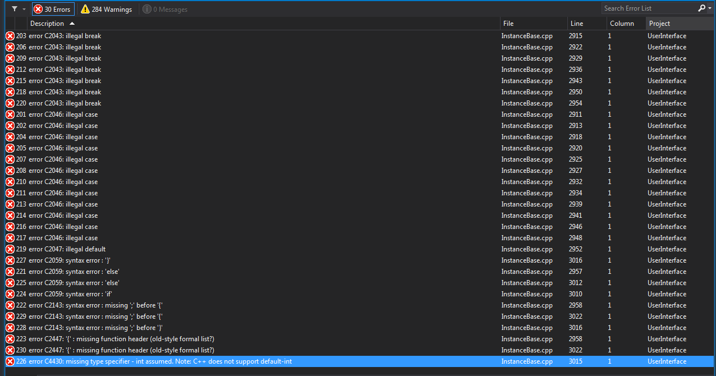Click the filter funnel icon
Image resolution: width=716 pixels, height=376 pixels.
[x=15, y=9]
